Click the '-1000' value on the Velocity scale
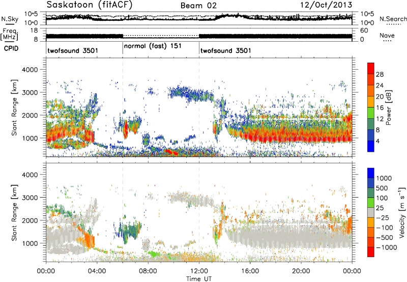 pos(387,247)
